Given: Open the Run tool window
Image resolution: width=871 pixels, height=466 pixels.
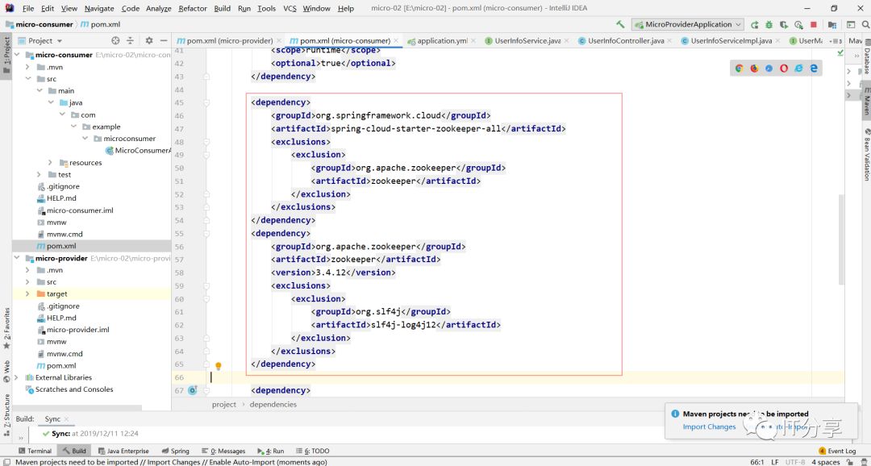Looking at the screenshot, I should 270,451.
